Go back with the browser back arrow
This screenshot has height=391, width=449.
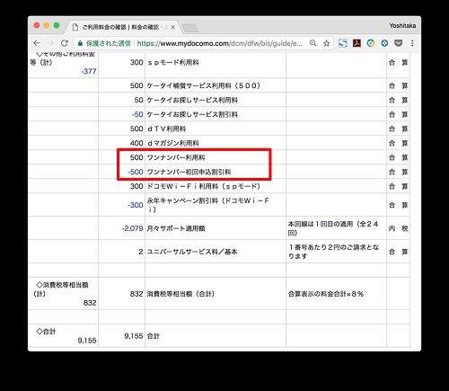coord(37,43)
